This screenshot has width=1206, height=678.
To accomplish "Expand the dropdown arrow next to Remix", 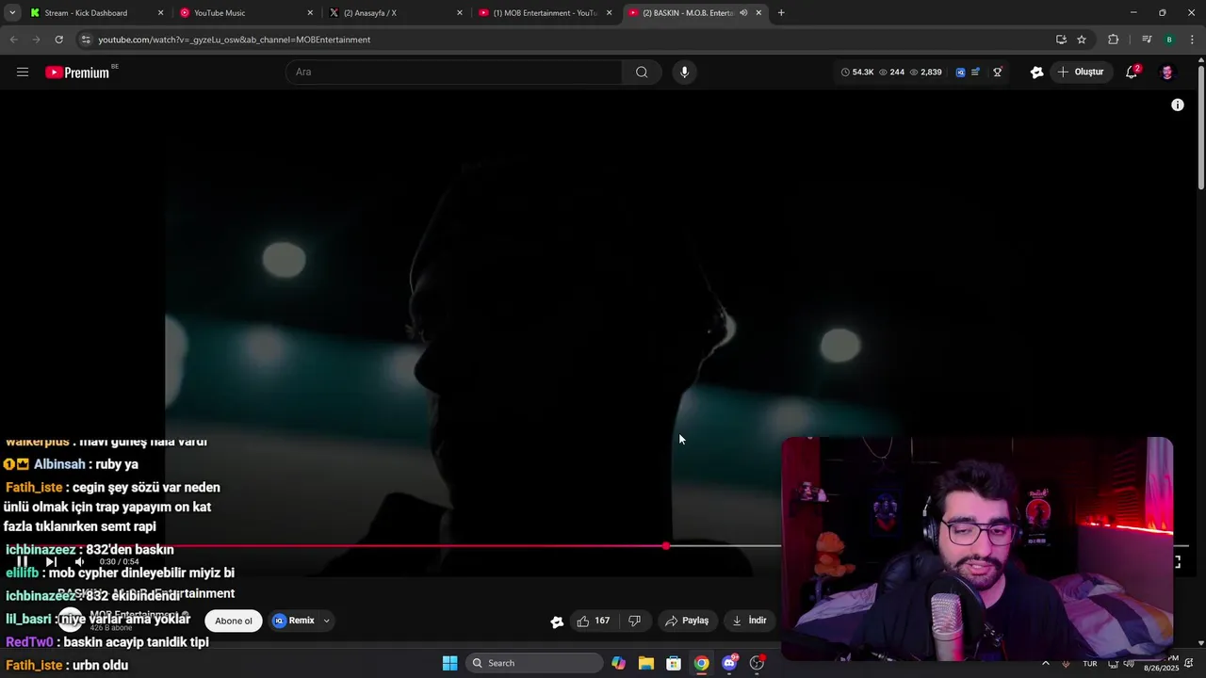I will tap(327, 621).
